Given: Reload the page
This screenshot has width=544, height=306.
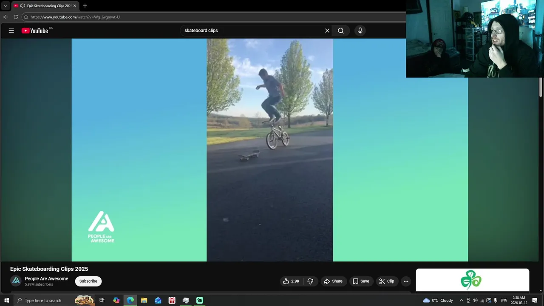Looking at the screenshot, I should click(x=16, y=17).
